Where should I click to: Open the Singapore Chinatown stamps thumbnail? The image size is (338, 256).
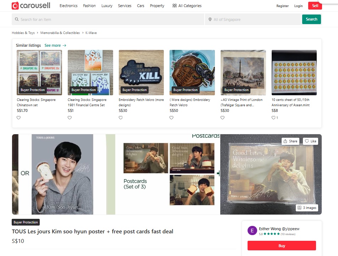[x=39, y=73]
